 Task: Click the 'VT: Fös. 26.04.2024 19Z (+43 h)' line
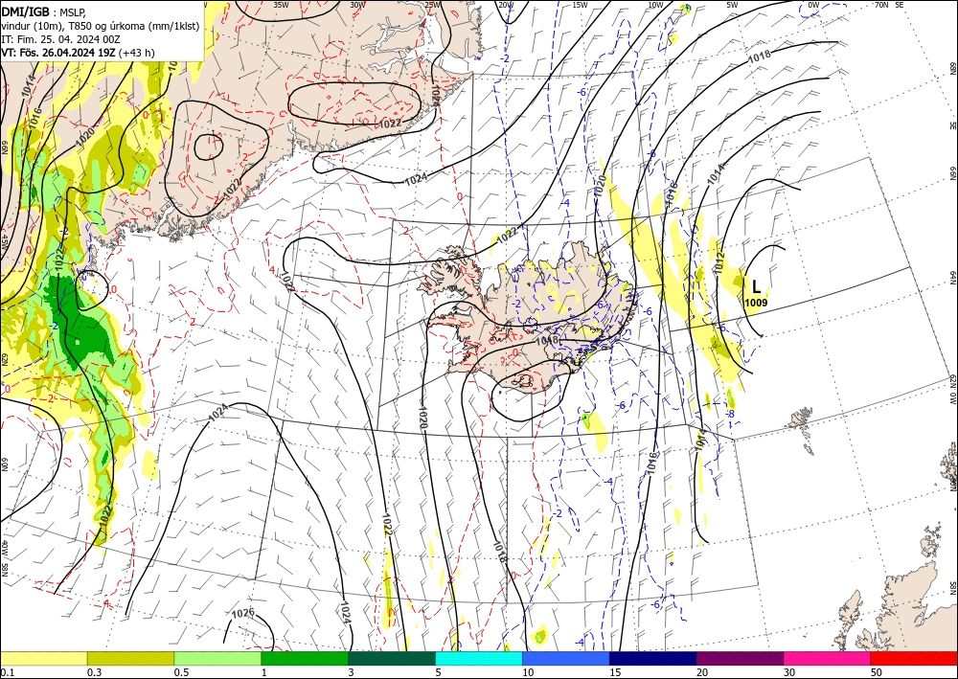78,53
